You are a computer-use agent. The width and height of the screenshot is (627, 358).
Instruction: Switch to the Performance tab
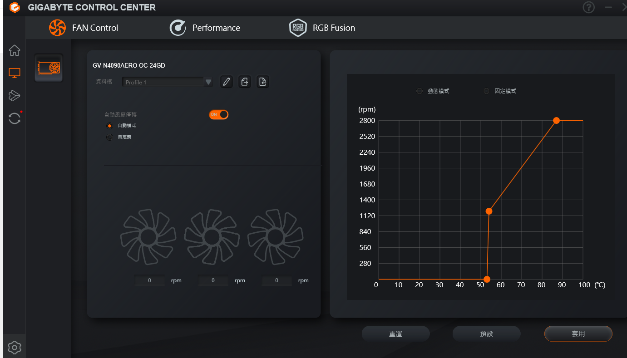pyautogui.click(x=205, y=28)
